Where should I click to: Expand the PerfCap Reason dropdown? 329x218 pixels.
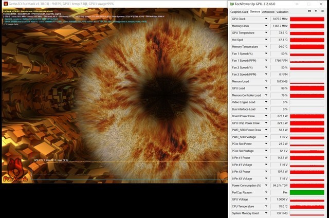click(x=266, y=192)
